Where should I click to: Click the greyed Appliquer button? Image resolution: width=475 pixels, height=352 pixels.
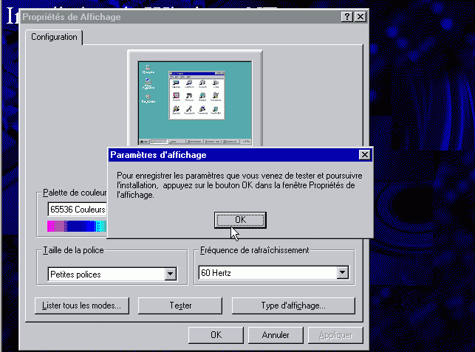tap(335, 335)
